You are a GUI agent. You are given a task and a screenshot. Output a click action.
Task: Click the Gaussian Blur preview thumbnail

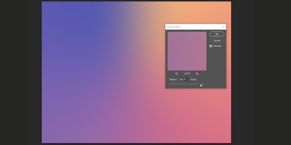pos(187,51)
